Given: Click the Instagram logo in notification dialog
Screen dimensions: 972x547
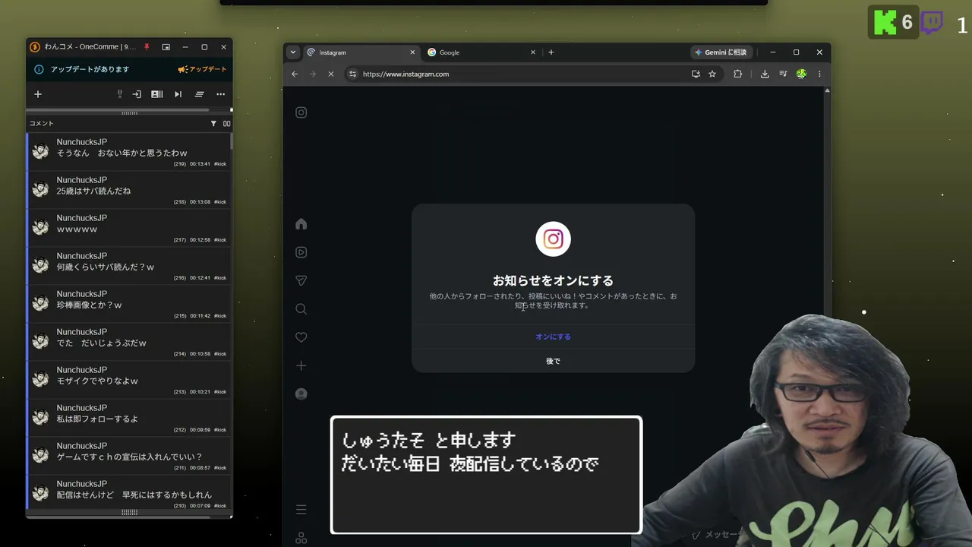Looking at the screenshot, I should 553,239.
